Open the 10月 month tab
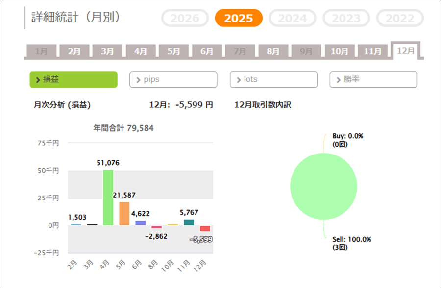441x288 pixels. (339, 51)
